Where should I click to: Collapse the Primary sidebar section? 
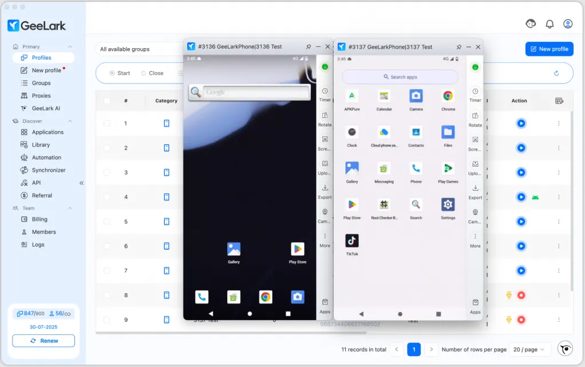[x=70, y=47]
